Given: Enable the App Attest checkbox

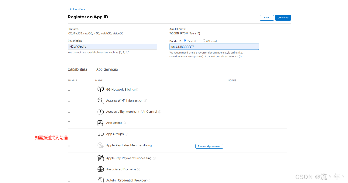Looking at the screenshot, I should click(69, 123).
